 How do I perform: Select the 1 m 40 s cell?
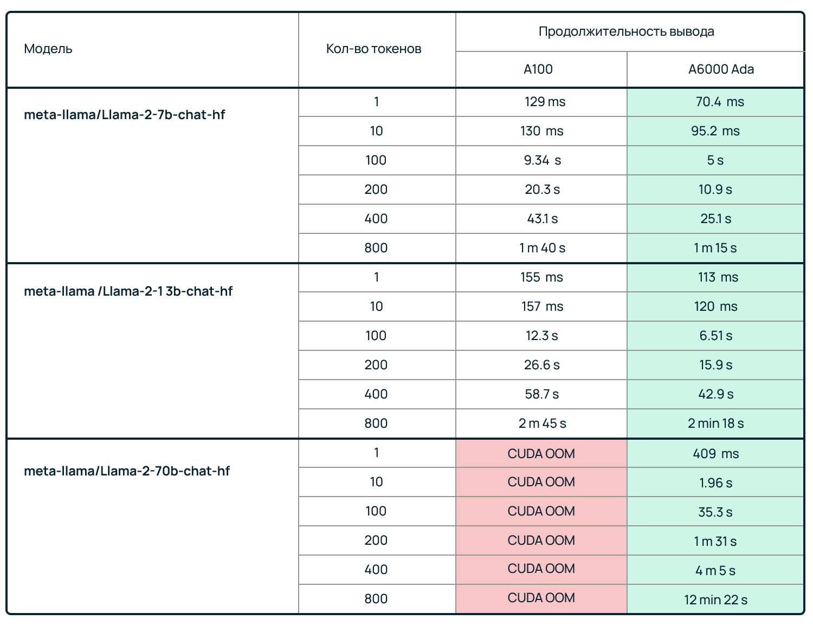pos(542,248)
